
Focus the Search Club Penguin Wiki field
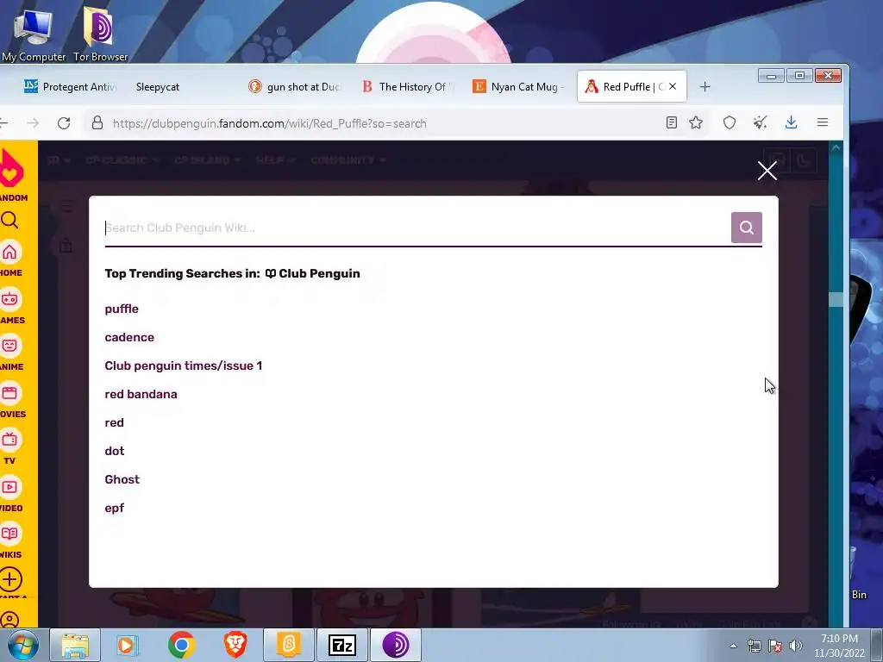pos(416,228)
